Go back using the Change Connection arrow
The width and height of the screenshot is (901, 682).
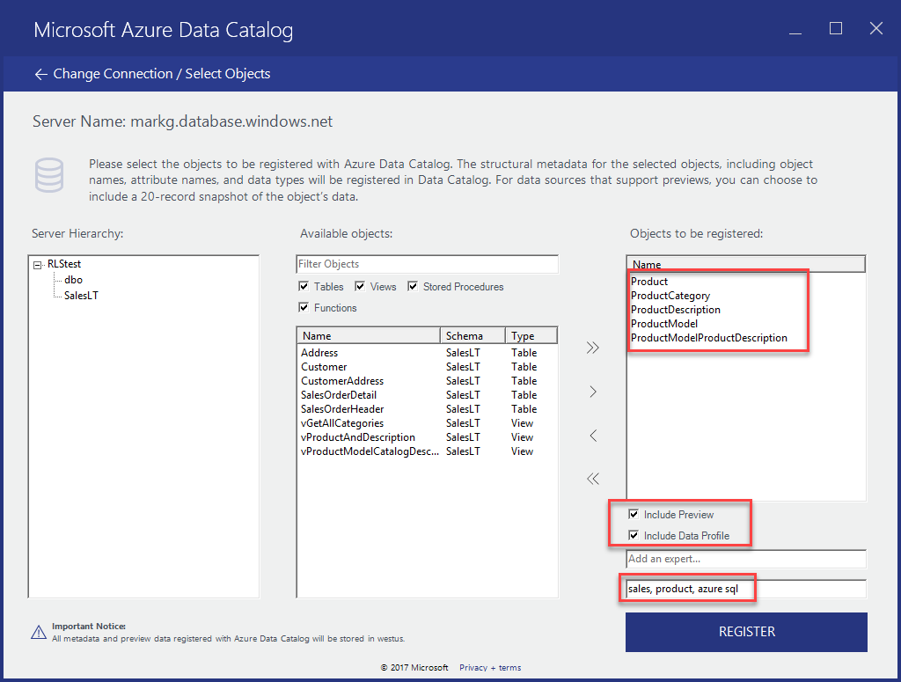[x=40, y=74]
